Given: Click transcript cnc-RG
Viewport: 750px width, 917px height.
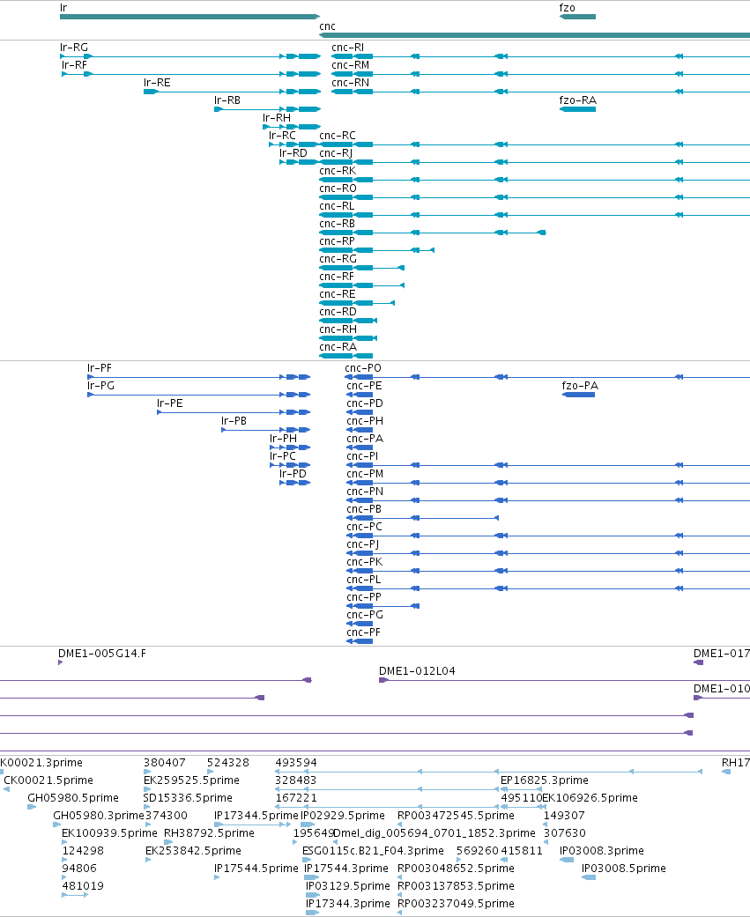Looking at the screenshot, I should pyautogui.click(x=361, y=267).
